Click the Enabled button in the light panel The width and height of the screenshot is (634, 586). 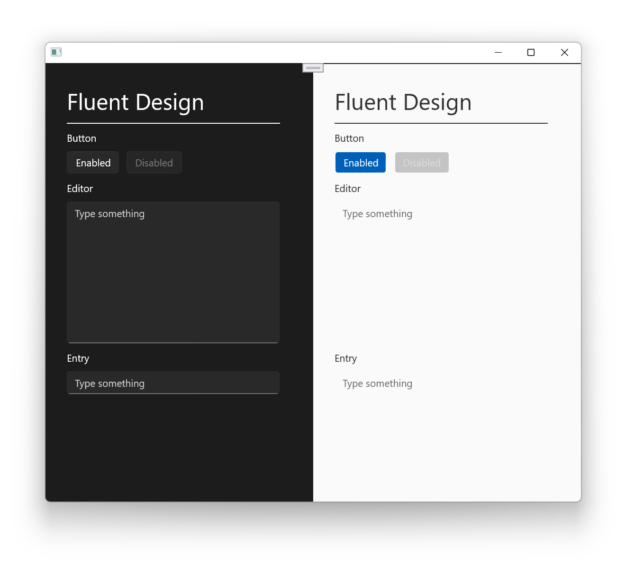[x=360, y=162]
